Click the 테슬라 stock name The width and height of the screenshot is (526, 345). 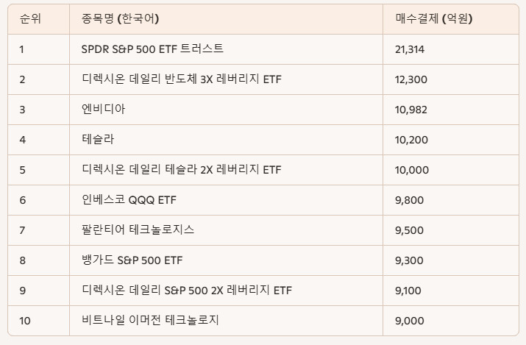coord(98,140)
